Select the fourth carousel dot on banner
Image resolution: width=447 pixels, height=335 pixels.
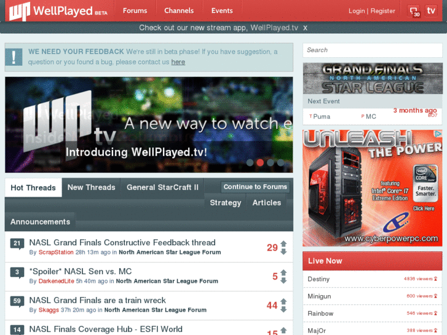click(280, 162)
